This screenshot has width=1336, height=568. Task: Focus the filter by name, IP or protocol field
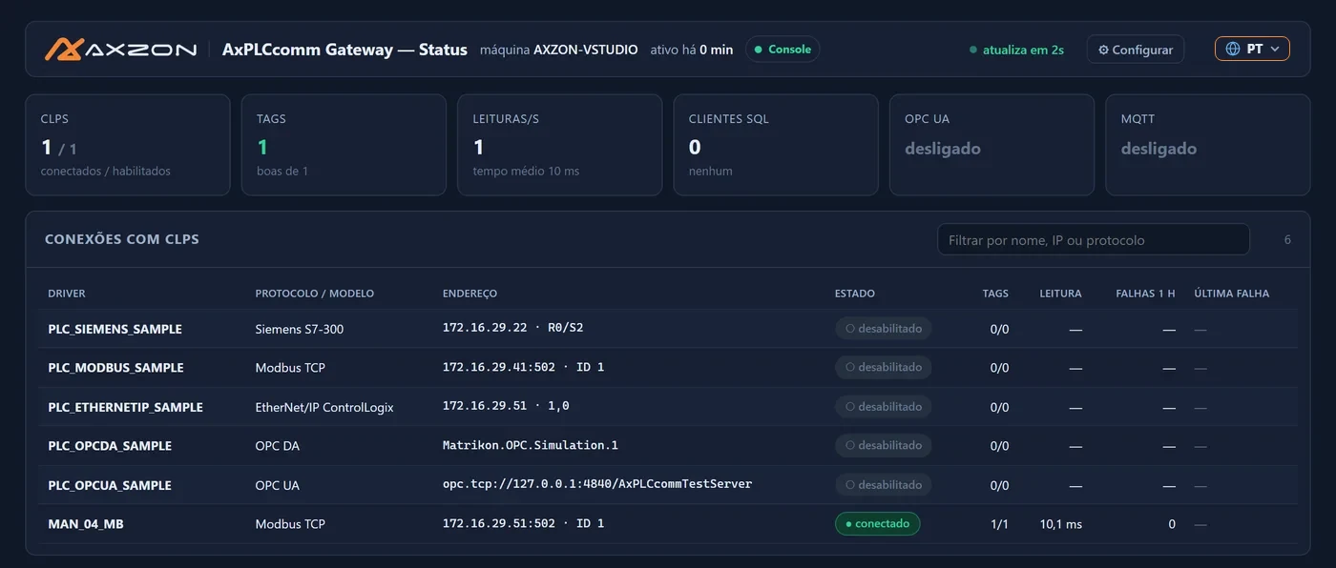(1094, 240)
